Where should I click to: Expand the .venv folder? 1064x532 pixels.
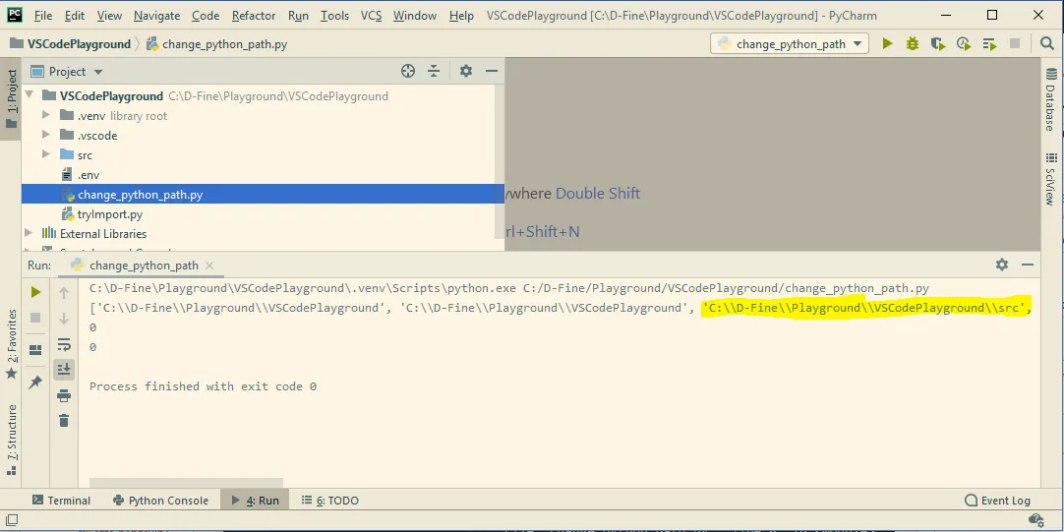[46, 115]
